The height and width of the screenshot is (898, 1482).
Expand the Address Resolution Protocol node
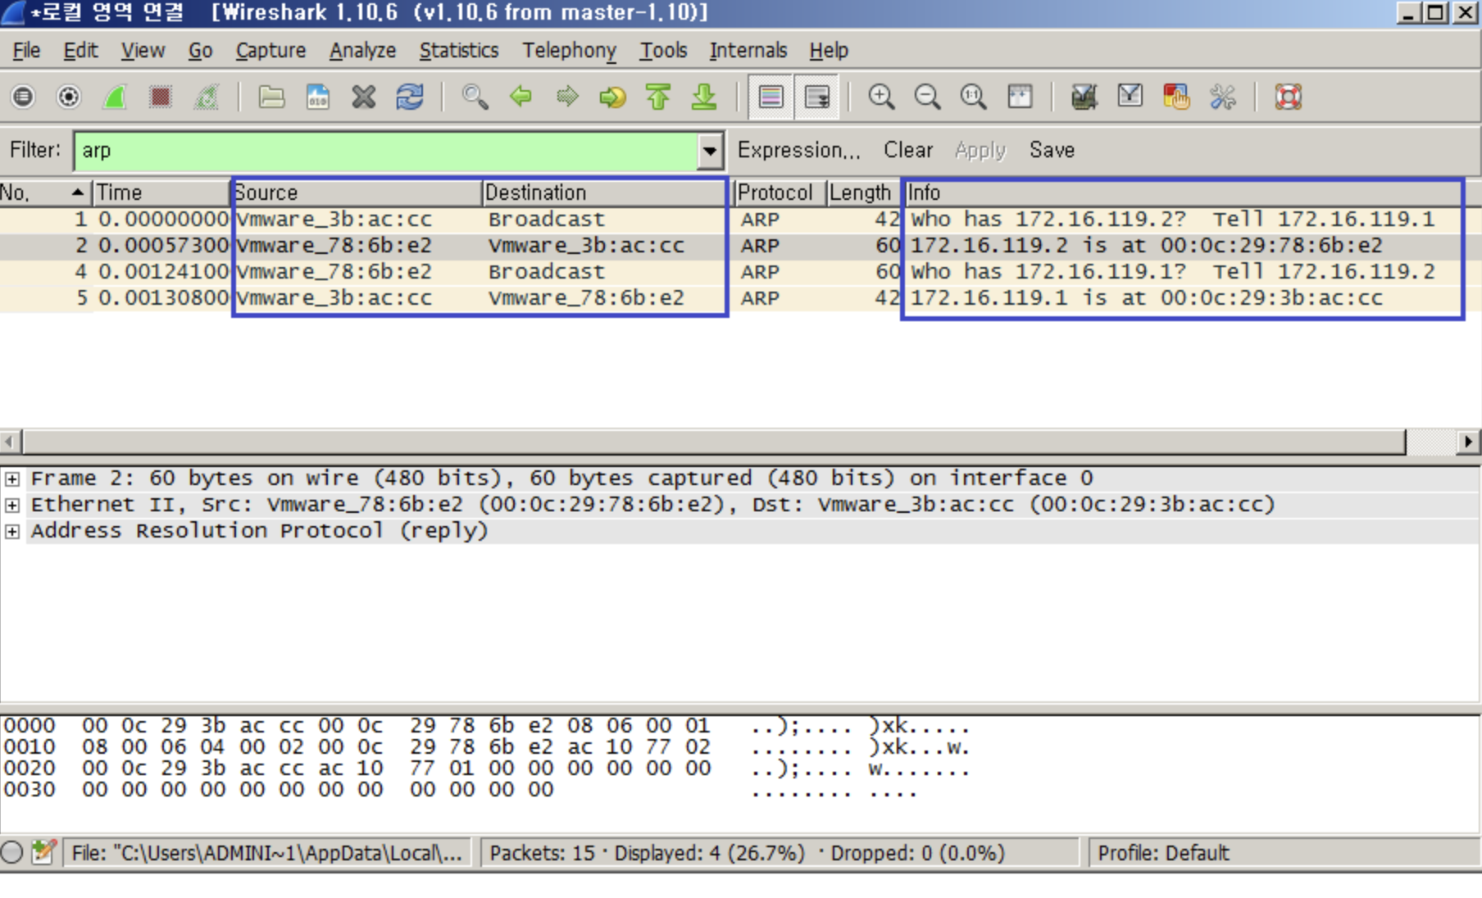point(12,531)
